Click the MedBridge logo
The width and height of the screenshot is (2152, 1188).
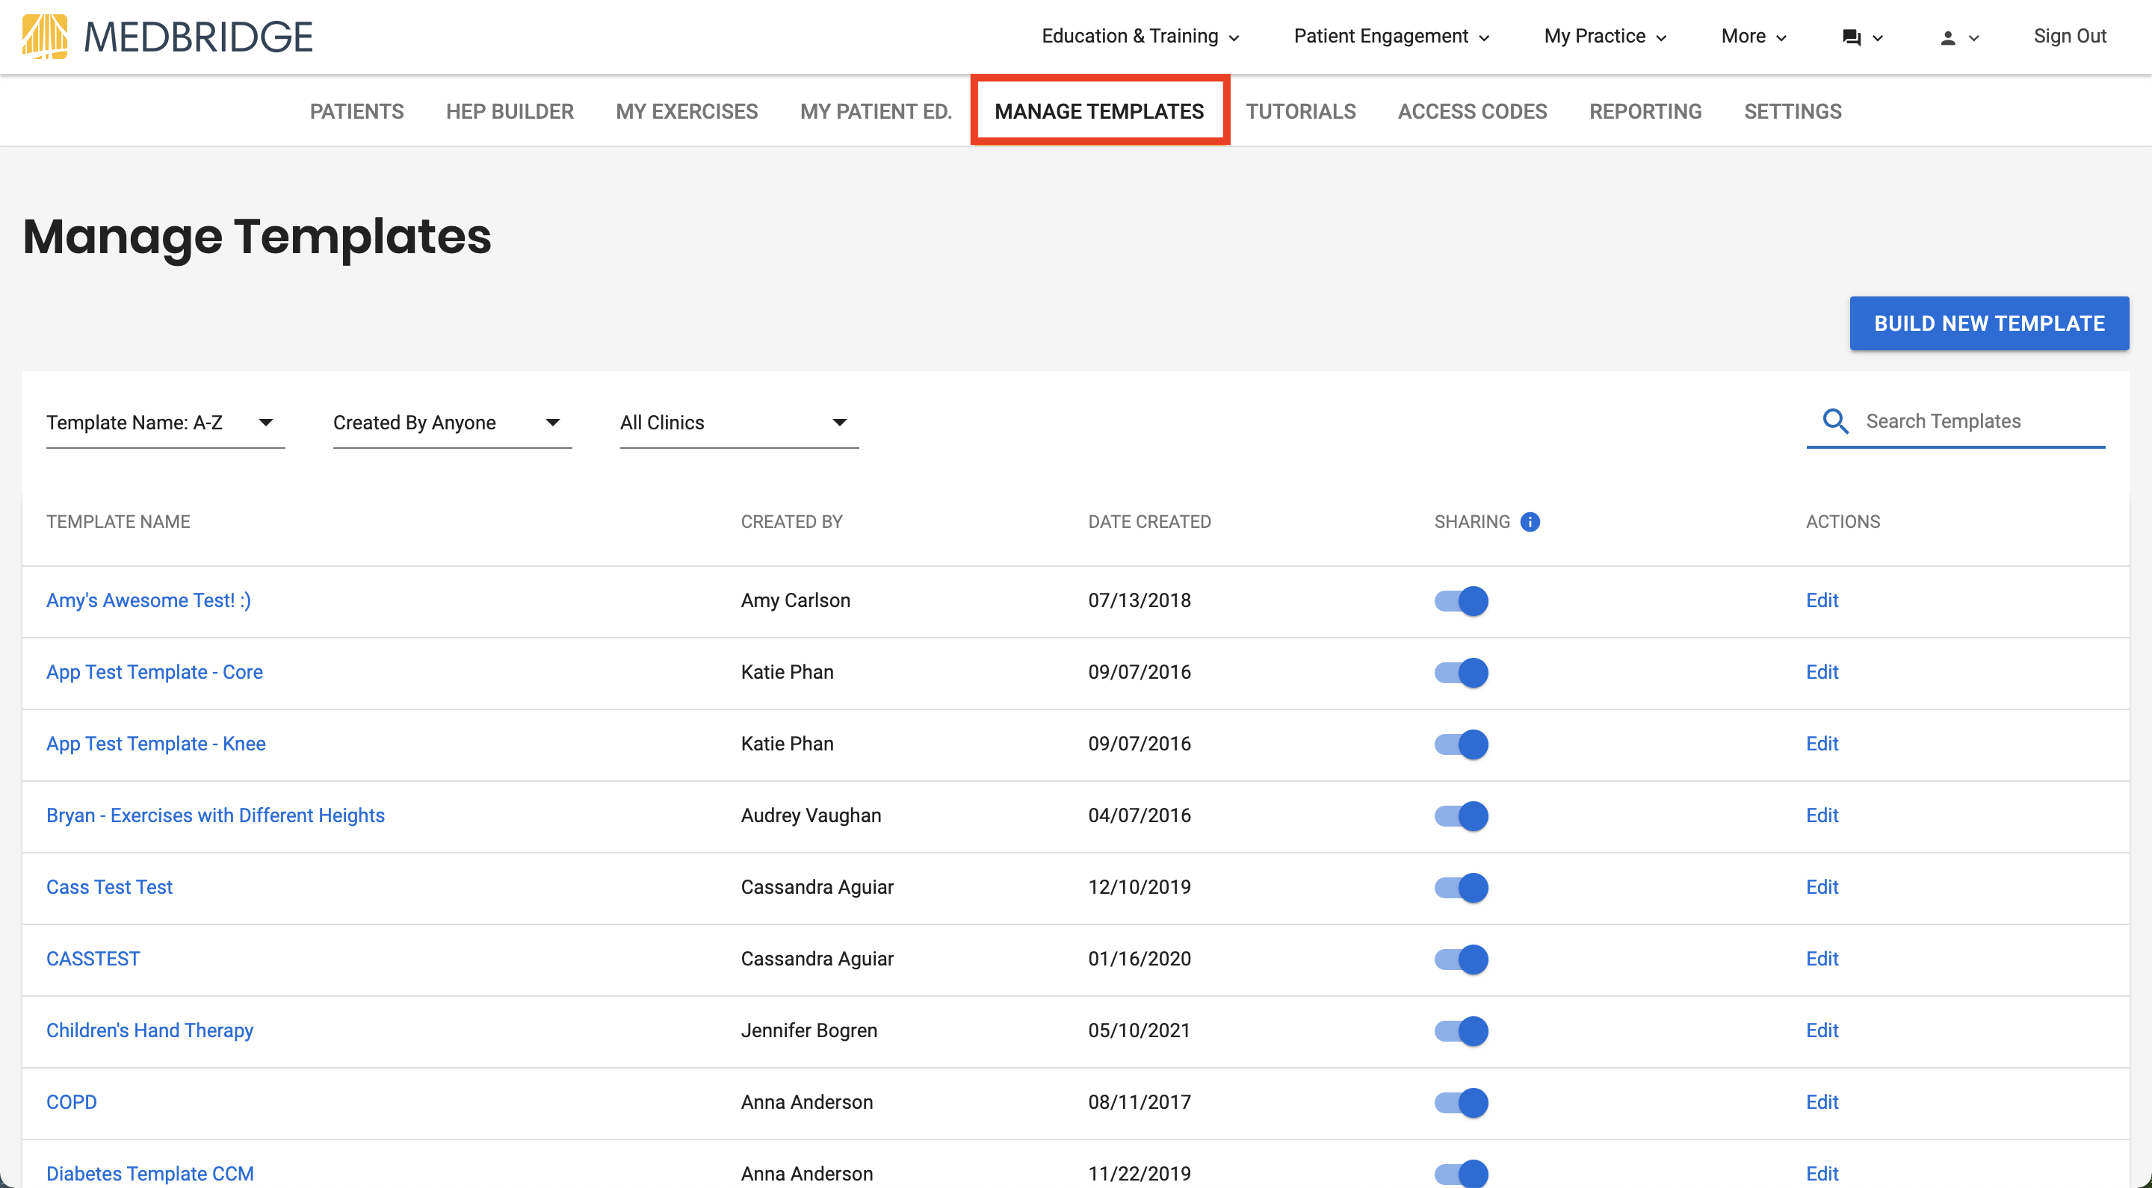[167, 37]
